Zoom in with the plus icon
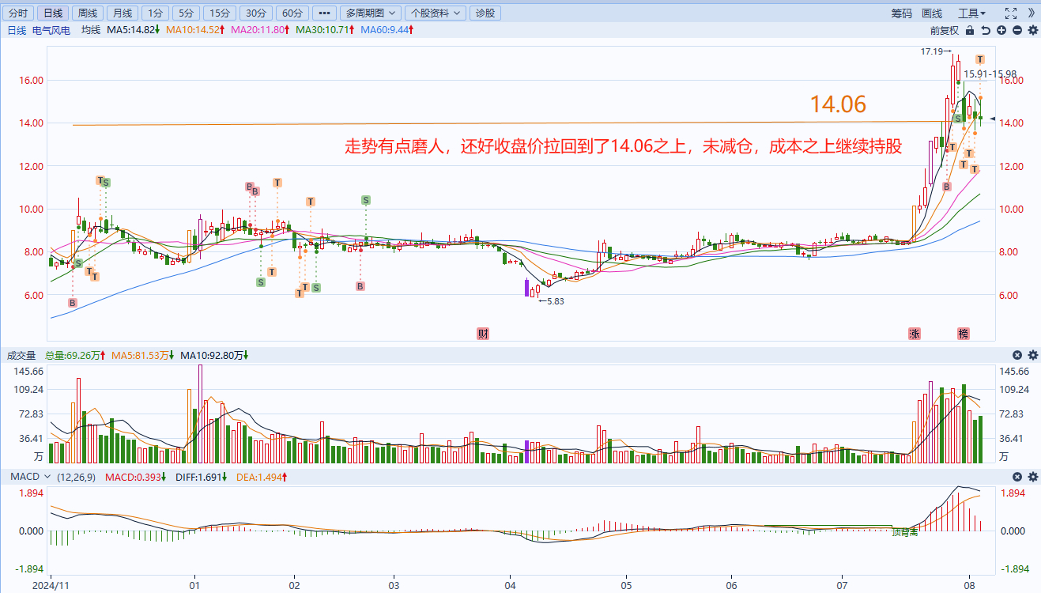1041x593 pixels. 1001,30
